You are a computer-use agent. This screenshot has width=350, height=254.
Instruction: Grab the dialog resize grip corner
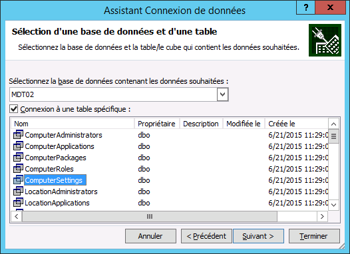342,246
